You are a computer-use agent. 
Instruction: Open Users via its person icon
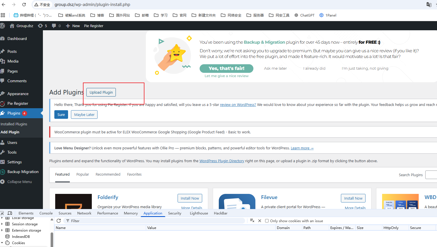tap(3, 142)
